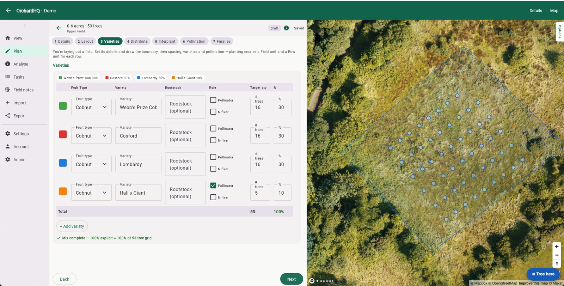Go to step 7 Finalise

[222, 41]
